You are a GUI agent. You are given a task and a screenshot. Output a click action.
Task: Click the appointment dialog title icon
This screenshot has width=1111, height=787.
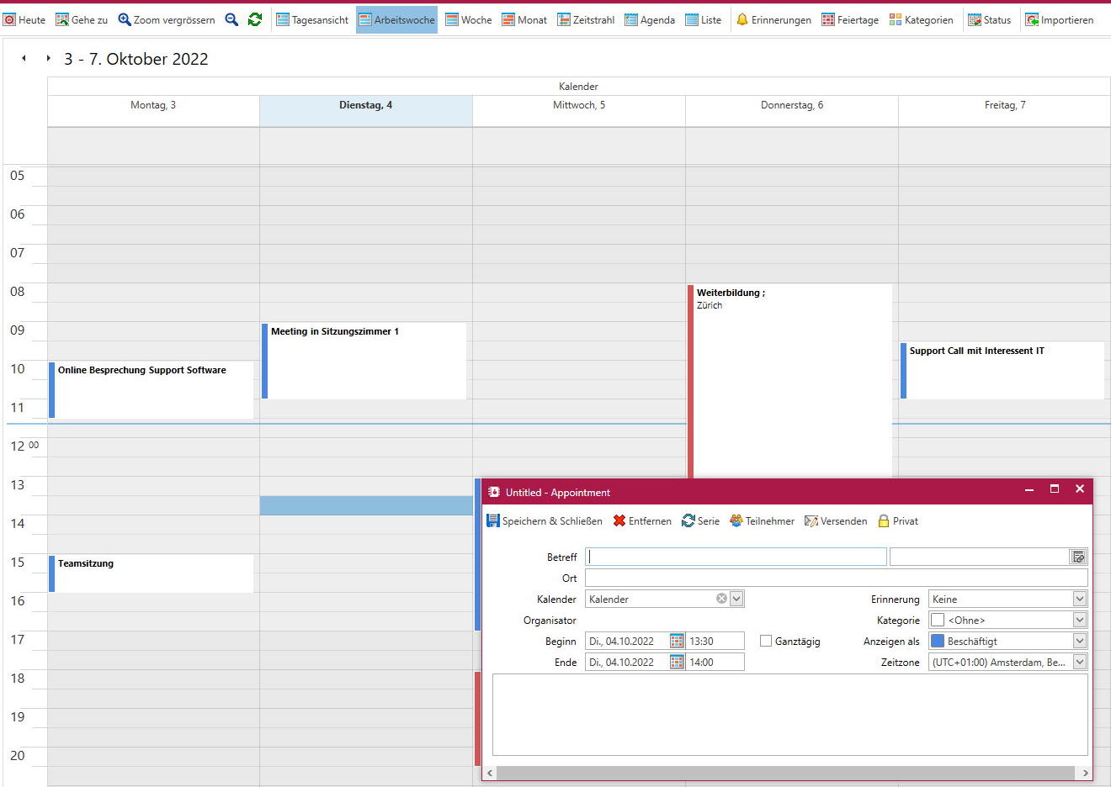coord(494,492)
